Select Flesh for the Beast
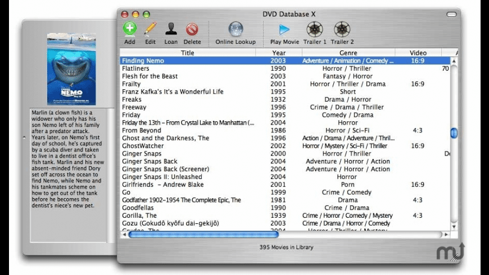Image resolution: width=489 pixels, height=275 pixels. (x=285, y=76)
